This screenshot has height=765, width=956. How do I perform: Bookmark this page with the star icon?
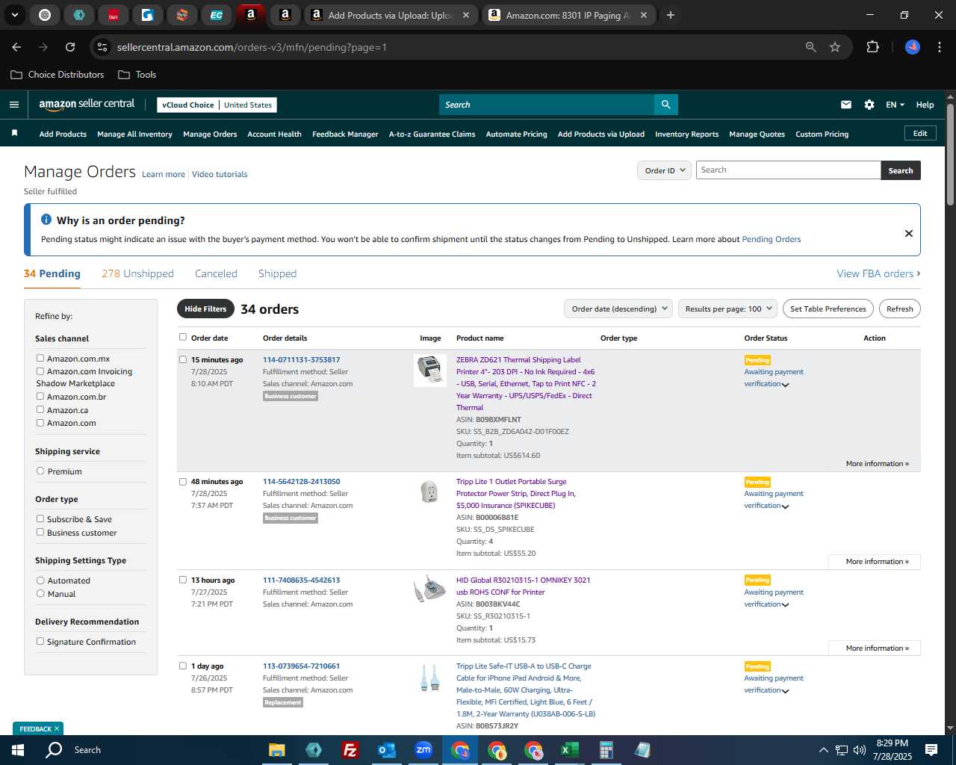(835, 47)
